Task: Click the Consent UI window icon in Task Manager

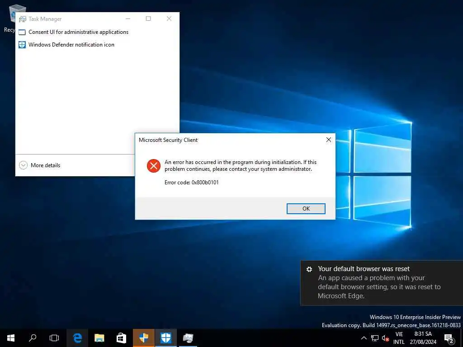Action: [22, 32]
